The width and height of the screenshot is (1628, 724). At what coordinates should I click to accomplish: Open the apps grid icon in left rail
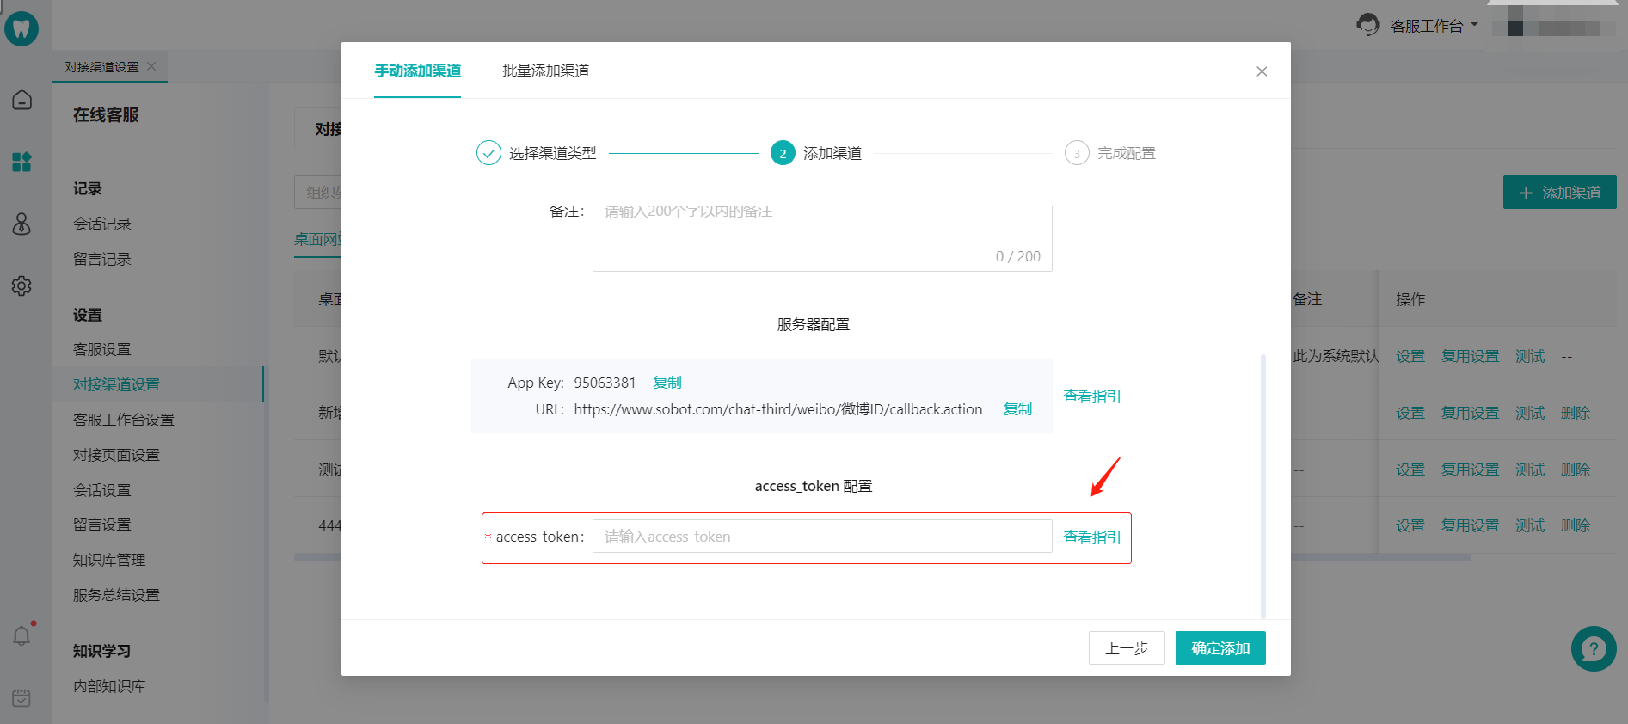[x=22, y=162]
